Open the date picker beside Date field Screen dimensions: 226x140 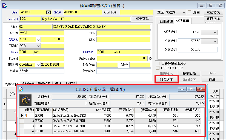[48, 12]
